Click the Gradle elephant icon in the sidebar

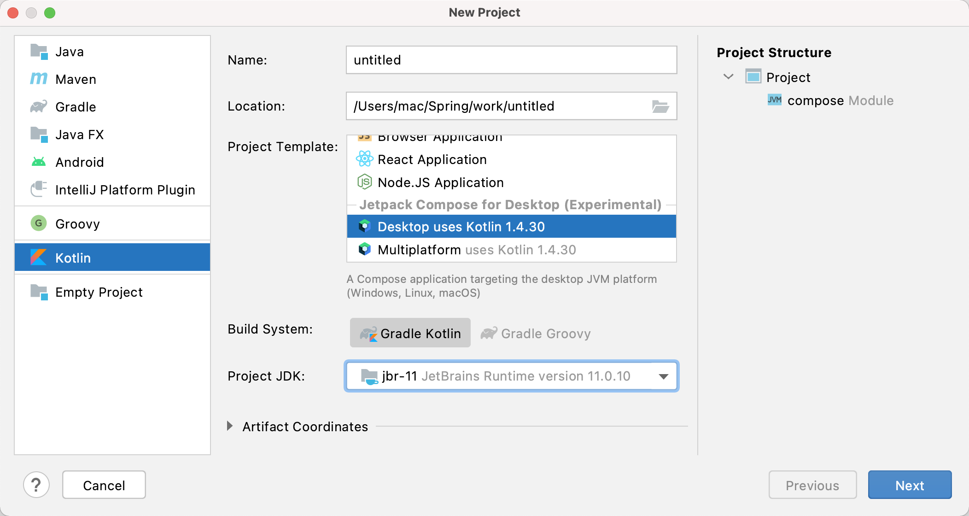pyautogui.click(x=39, y=106)
